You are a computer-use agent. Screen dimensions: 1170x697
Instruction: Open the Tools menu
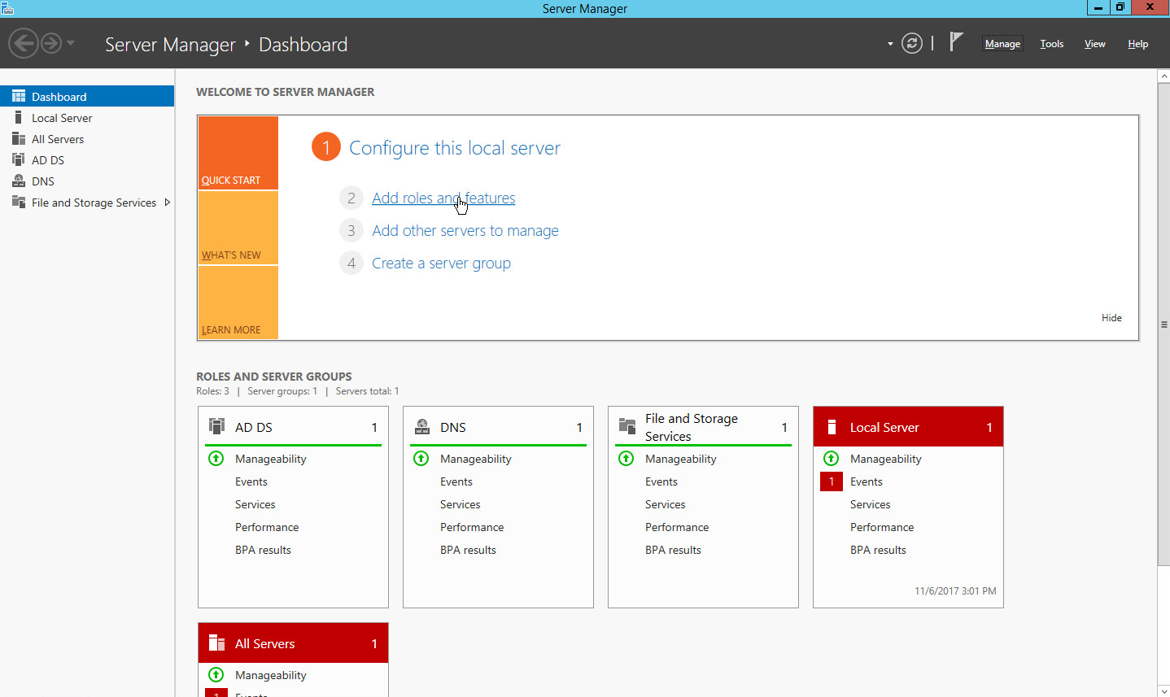click(x=1051, y=44)
